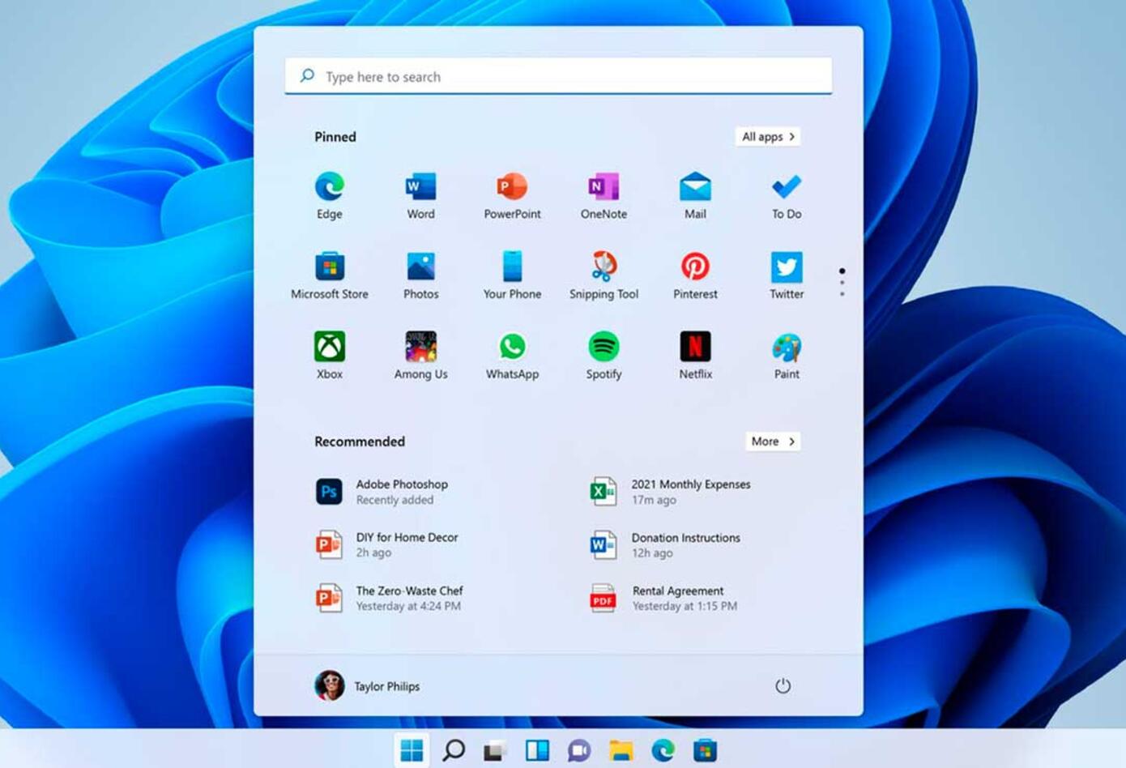Image resolution: width=1126 pixels, height=768 pixels.
Task: Open OneNote from pinned apps
Action: [604, 195]
